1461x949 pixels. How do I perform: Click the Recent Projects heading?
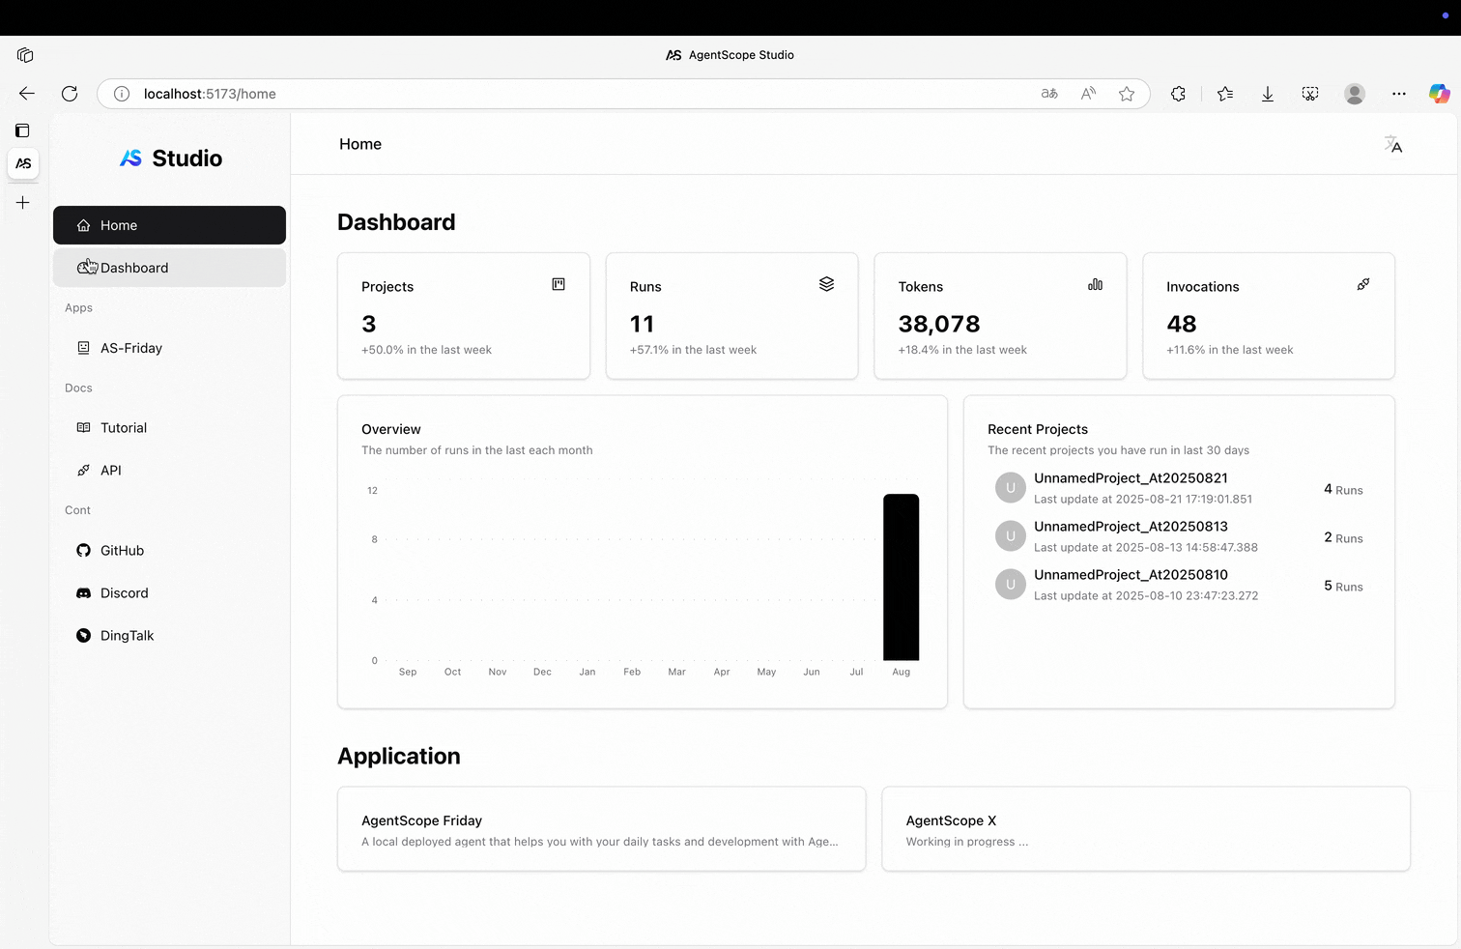pos(1038,429)
